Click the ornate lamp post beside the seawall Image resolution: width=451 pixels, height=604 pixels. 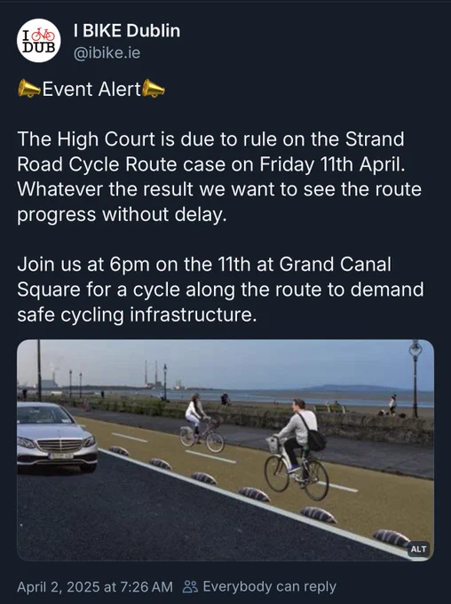click(415, 378)
